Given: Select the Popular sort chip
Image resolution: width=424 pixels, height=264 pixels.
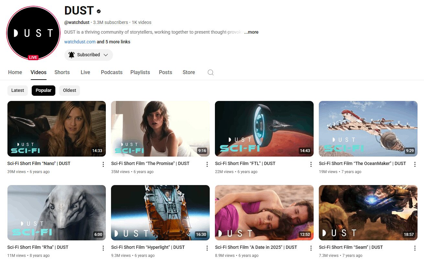Looking at the screenshot, I should [43, 91].
